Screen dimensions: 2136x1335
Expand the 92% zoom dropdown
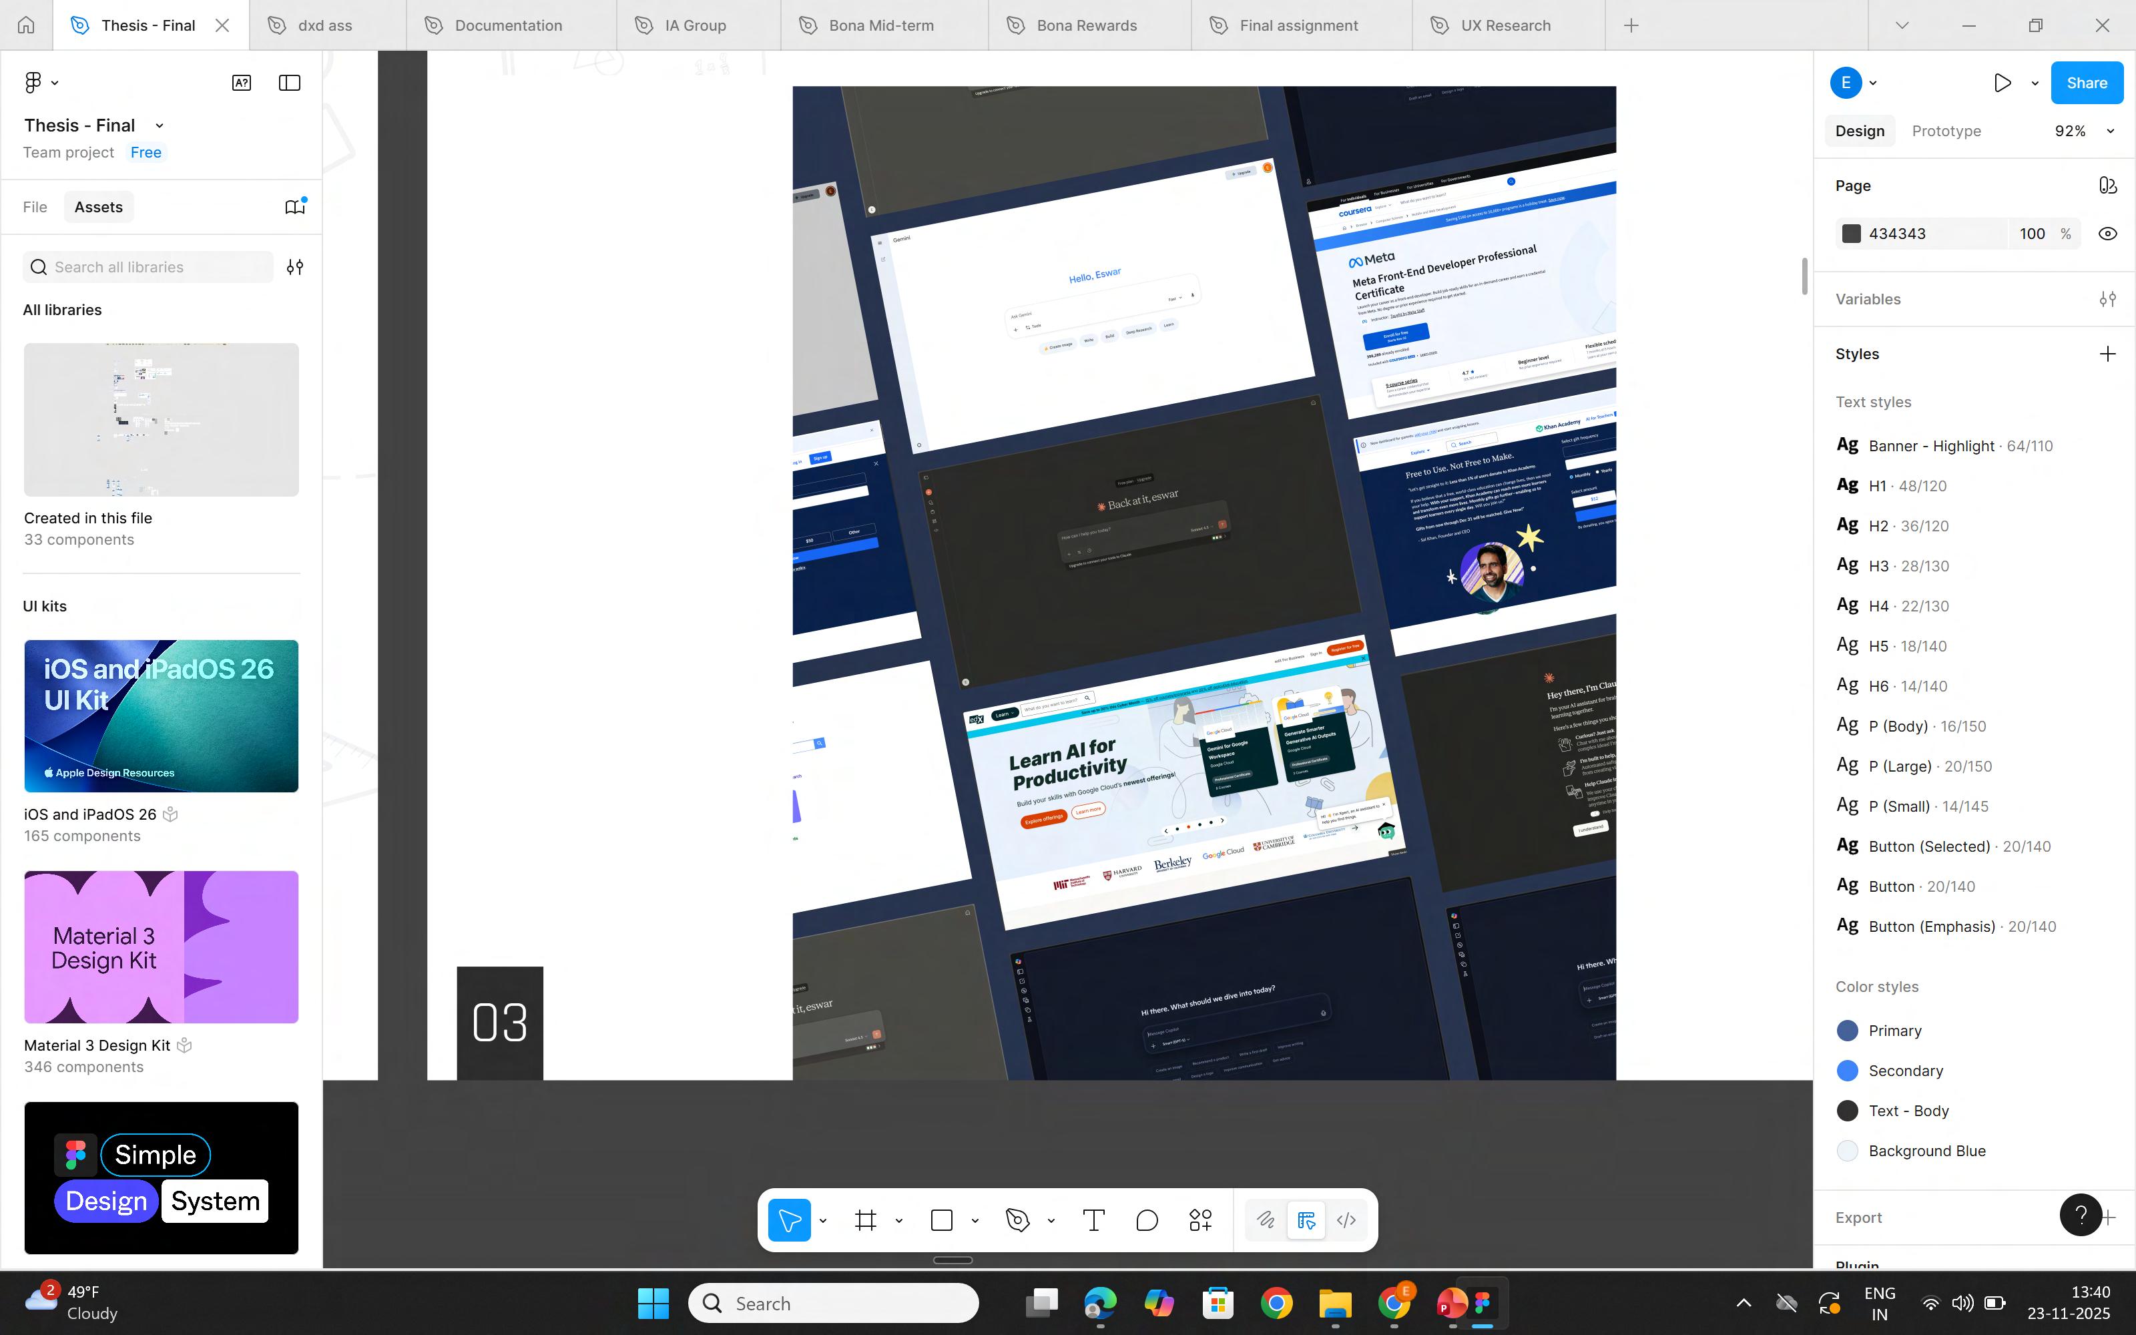(x=2111, y=131)
